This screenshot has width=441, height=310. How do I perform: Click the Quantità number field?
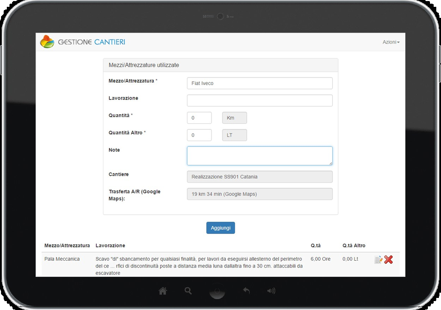[x=199, y=118]
